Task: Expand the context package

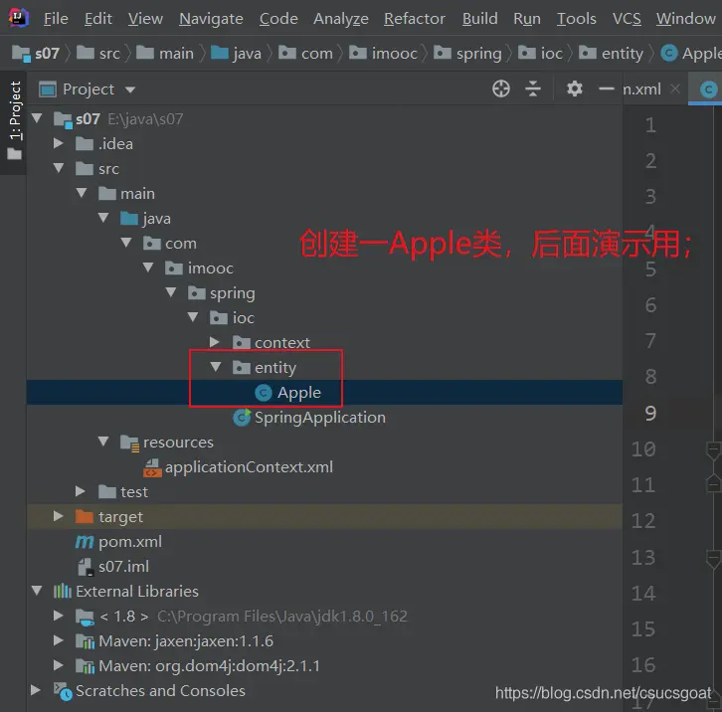Action: pyautogui.click(x=215, y=342)
